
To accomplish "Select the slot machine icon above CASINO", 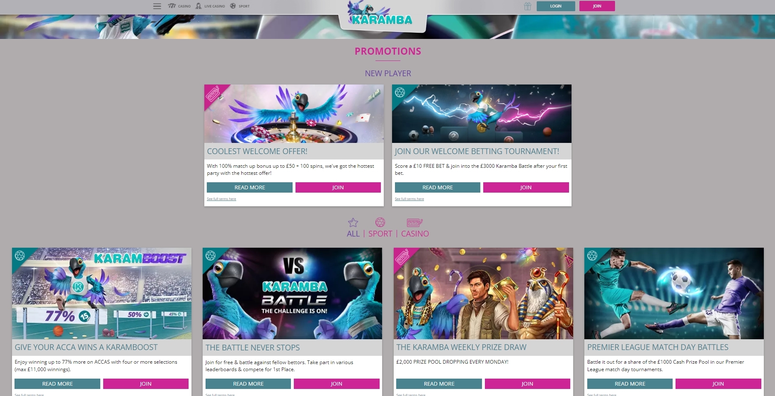I will [x=414, y=222].
